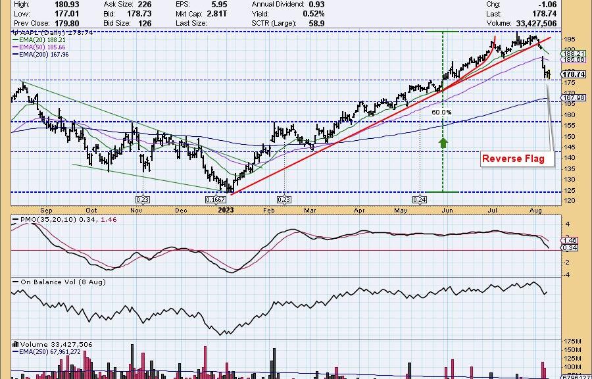Click the 0.1667 dividend marker
This screenshot has width=592, height=379.
[x=216, y=199]
